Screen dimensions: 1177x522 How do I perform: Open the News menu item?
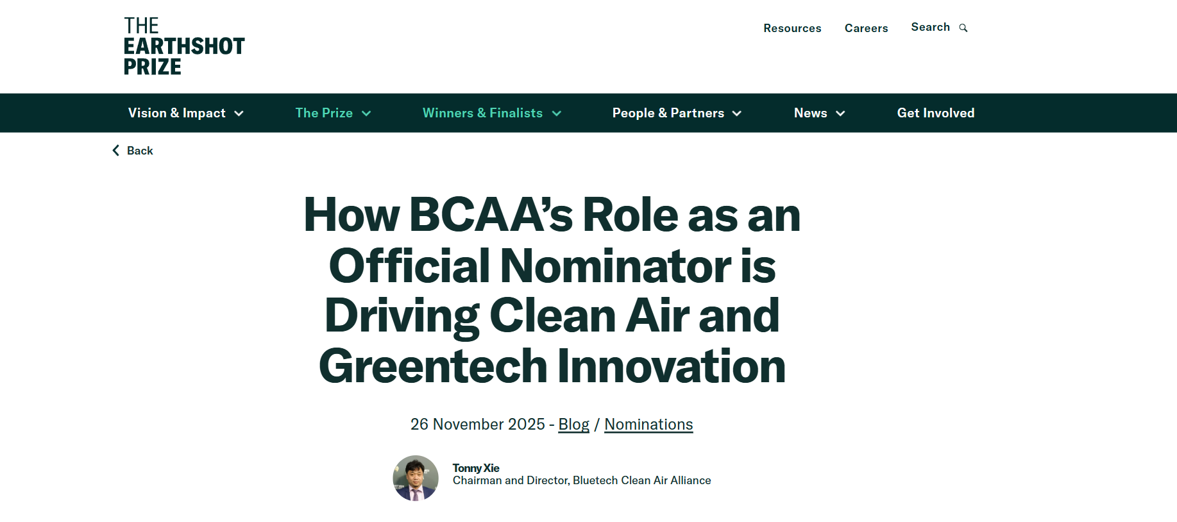pos(810,113)
